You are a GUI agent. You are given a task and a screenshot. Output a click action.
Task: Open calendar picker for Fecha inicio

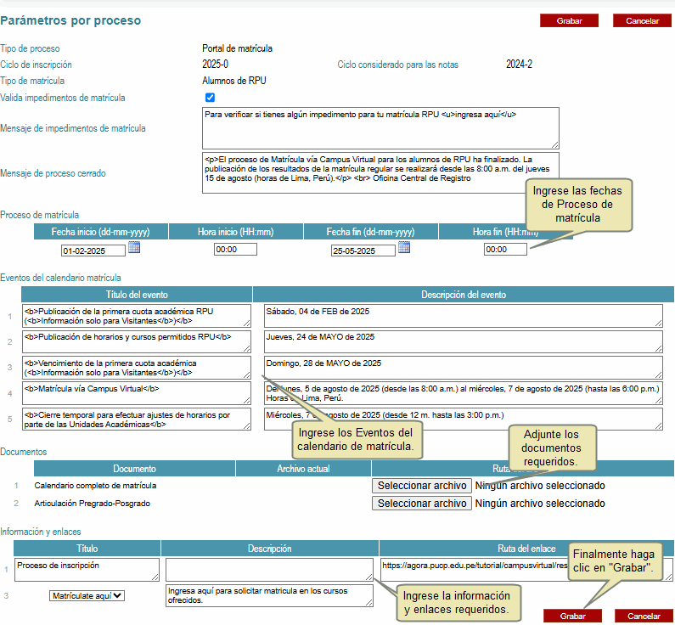134,247
